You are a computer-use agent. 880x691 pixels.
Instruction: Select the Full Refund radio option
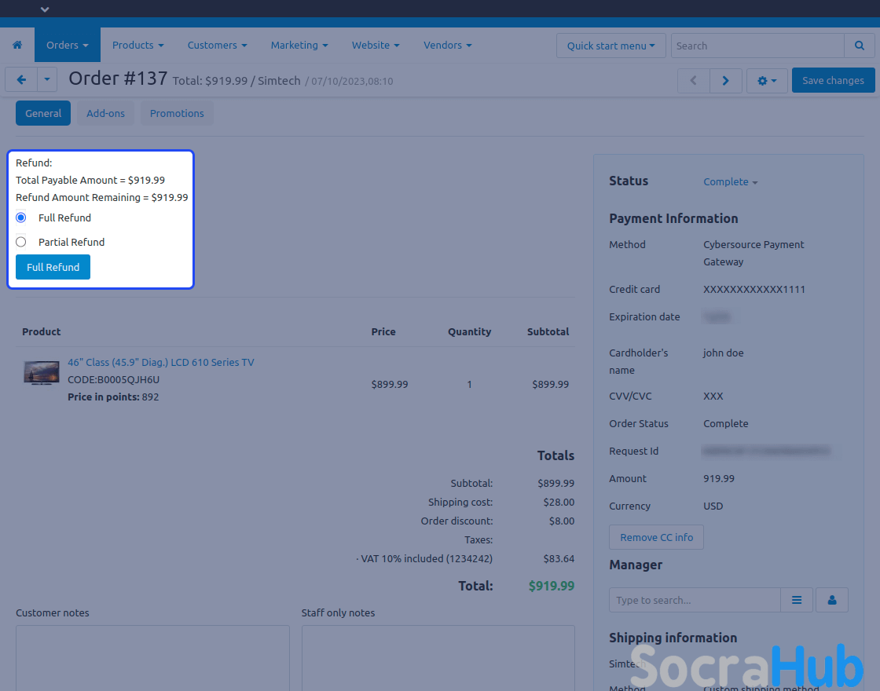coord(21,218)
